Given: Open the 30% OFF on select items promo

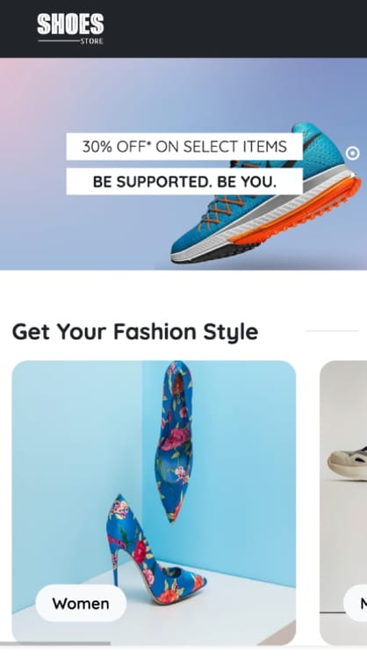Looking at the screenshot, I should (184, 147).
